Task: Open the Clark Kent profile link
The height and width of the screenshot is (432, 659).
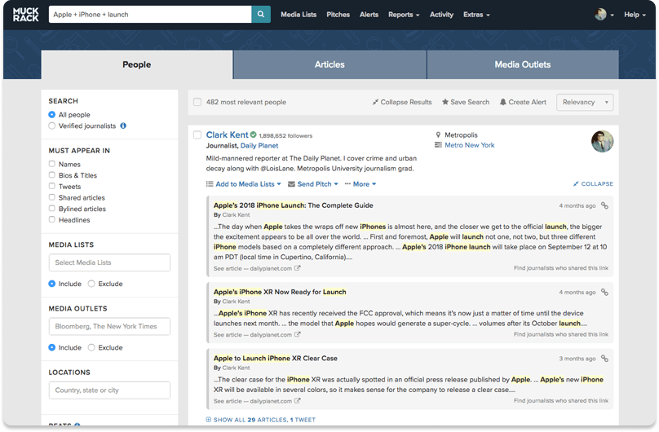Action: point(227,134)
